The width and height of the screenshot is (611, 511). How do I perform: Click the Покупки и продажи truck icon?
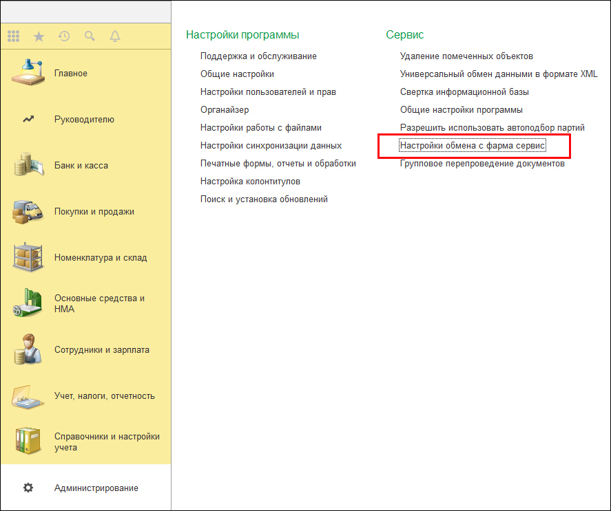[28, 212]
